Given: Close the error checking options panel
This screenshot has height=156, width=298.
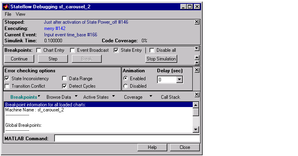Looking at the screenshot, I should [x=197, y=70].
